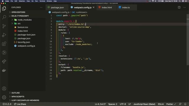
Task: Click Ln 4, Col 27 position indicator
Action: pyautogui.click(x=100, y=104)
